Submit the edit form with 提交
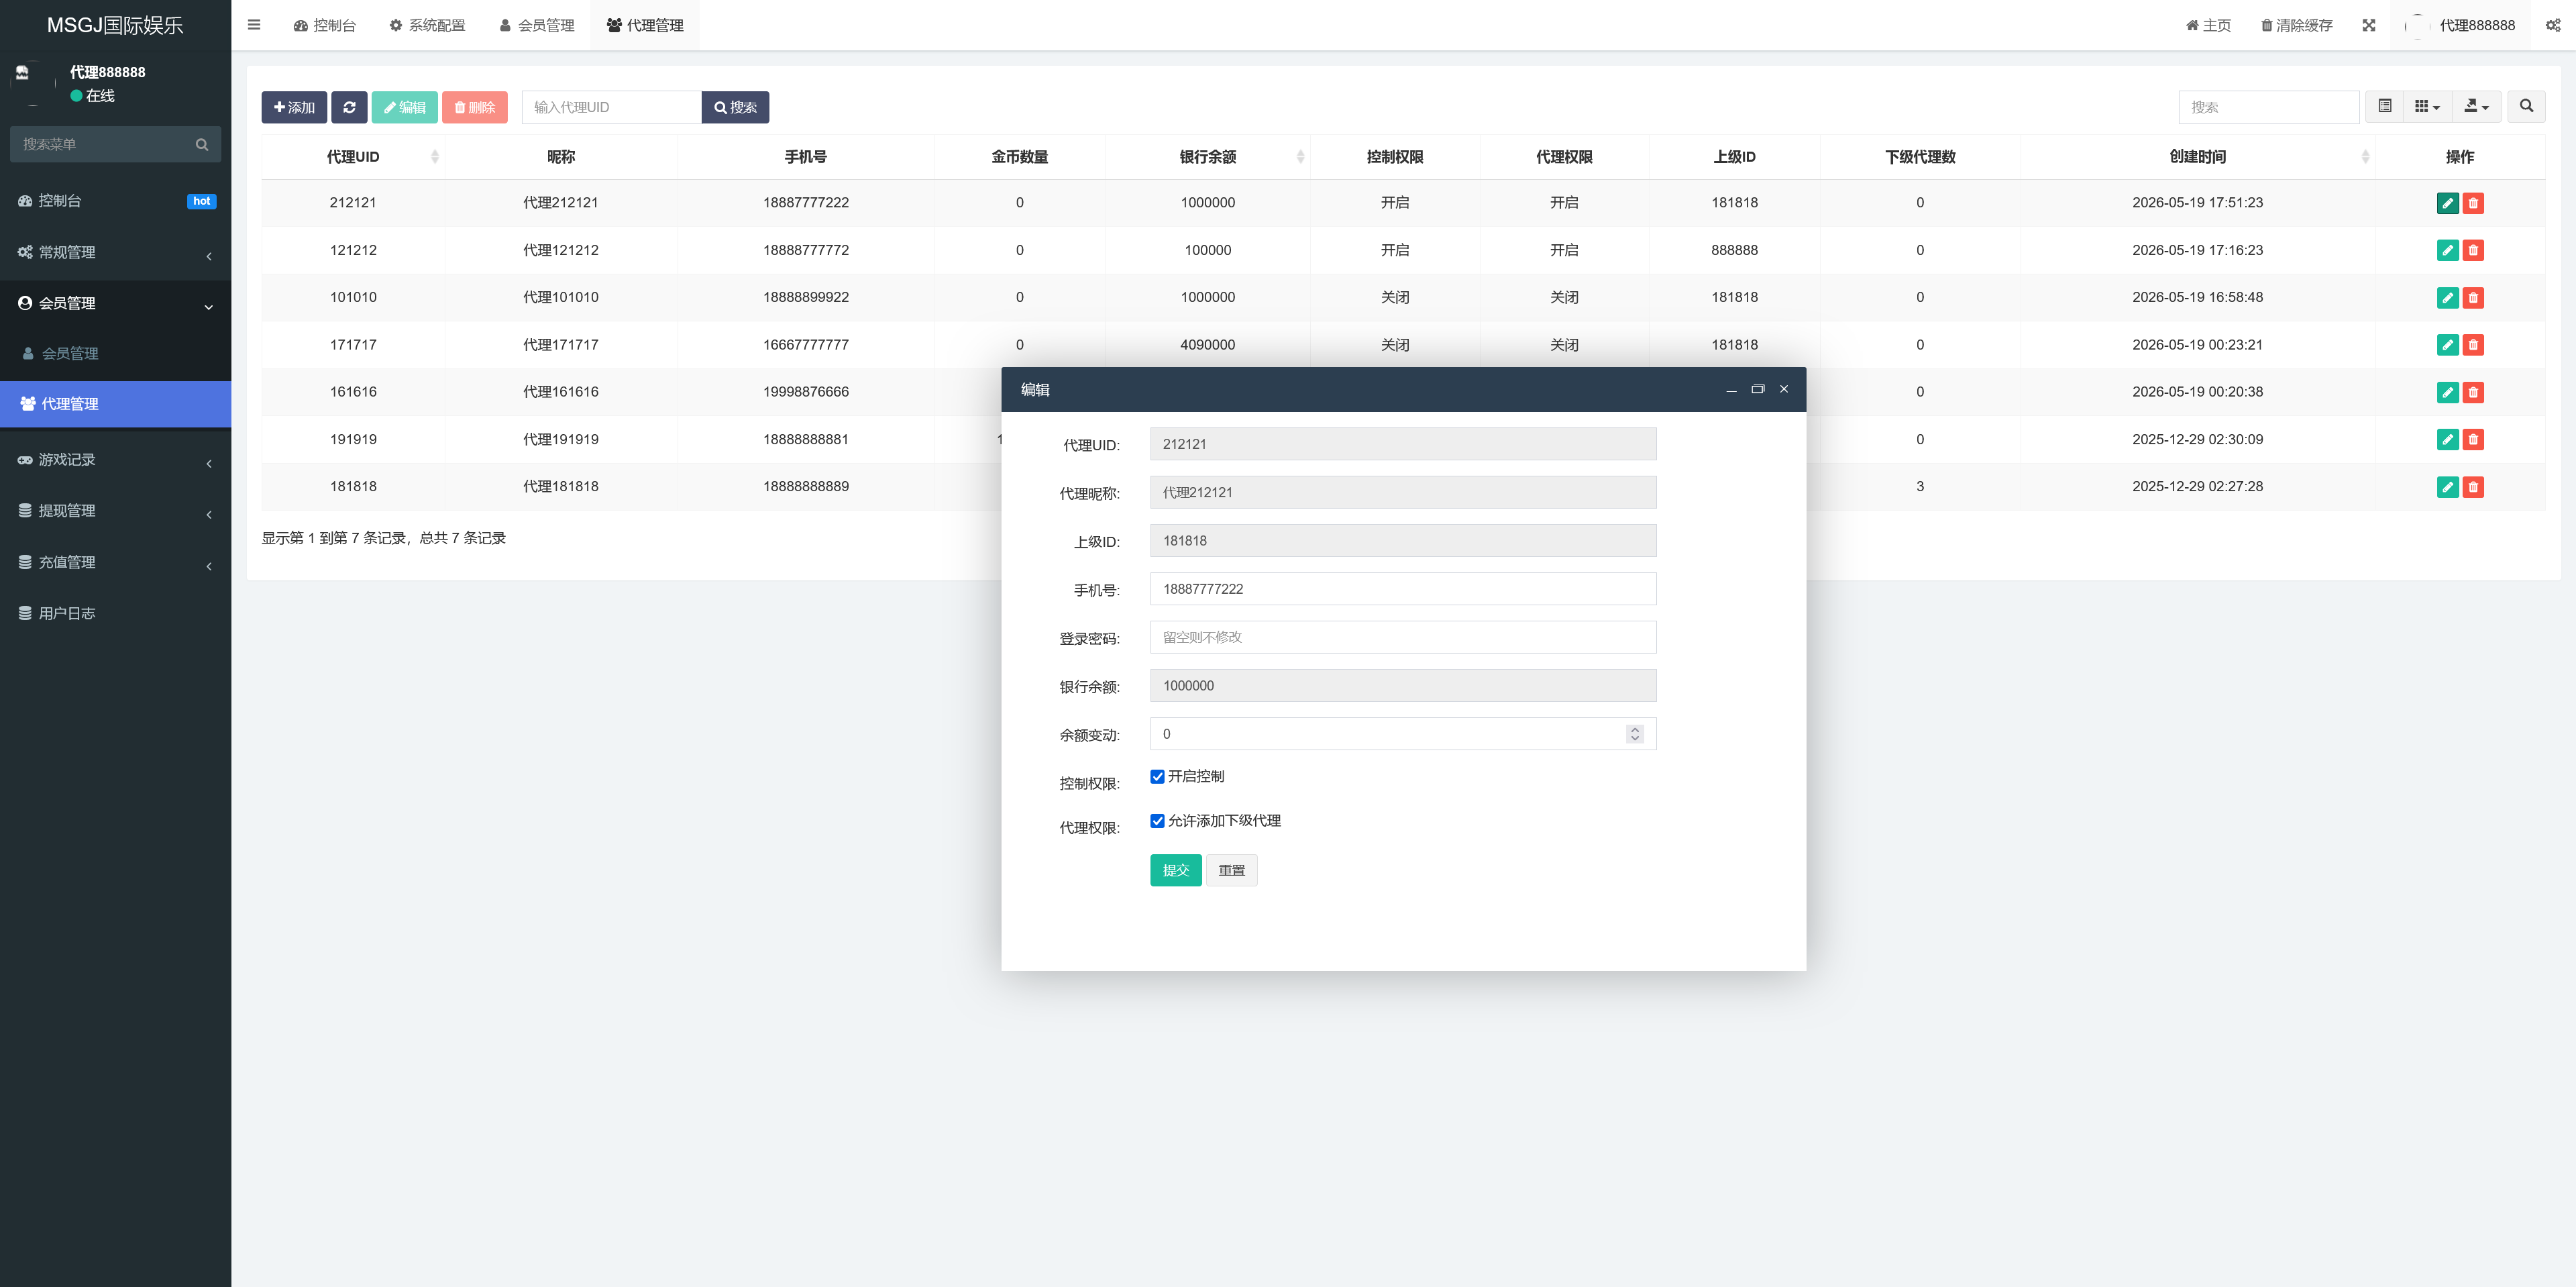Image resolution: width=2576 pixels, height=1287 pixels. (1175, 870)
